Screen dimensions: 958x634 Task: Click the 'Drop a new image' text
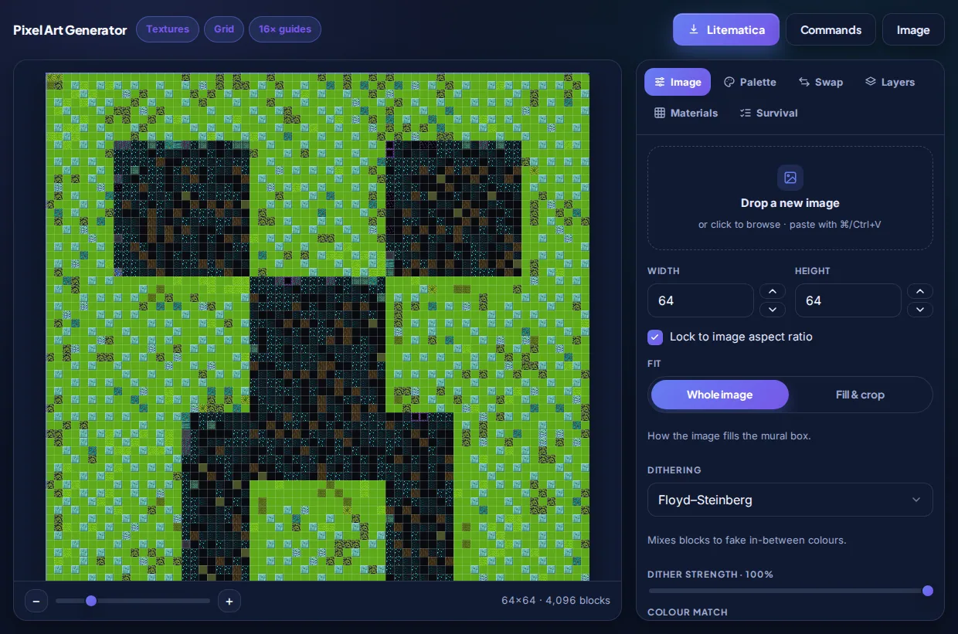(x=790, y=203)
